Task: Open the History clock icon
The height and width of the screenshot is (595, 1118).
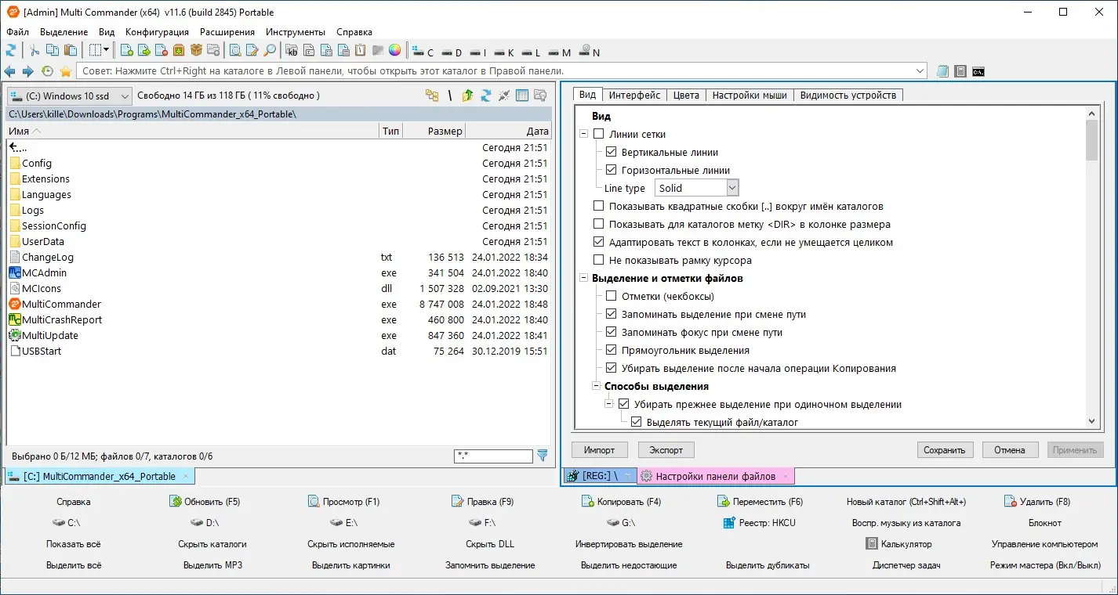Action: 47,71
